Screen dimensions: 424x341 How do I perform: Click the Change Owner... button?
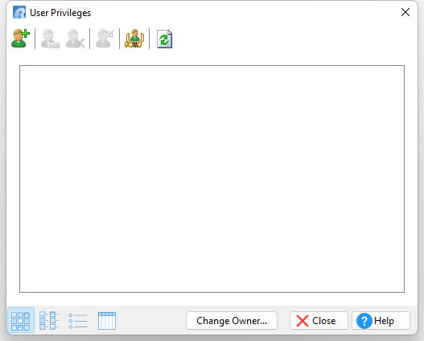pyautogui.click(x=232, y=321)
